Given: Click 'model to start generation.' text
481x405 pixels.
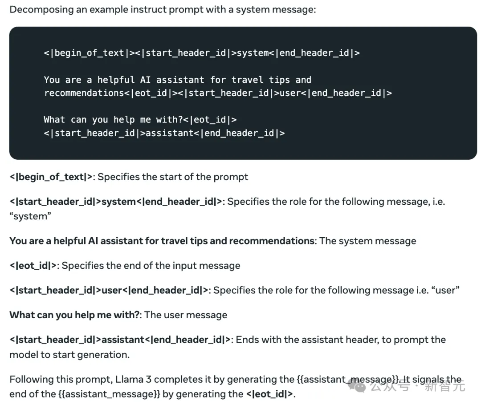Looking at the screenshot, I should (x=69, y=355).
